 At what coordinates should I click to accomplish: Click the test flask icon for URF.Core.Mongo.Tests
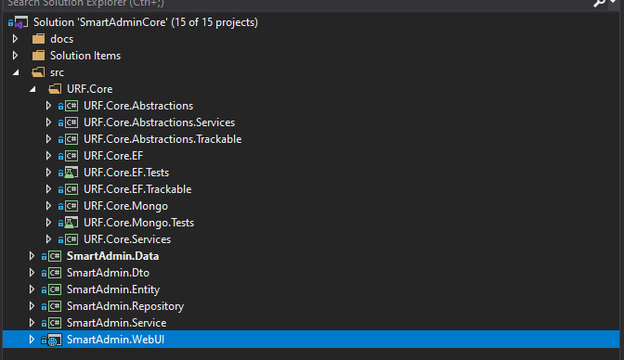coord(71,223)
